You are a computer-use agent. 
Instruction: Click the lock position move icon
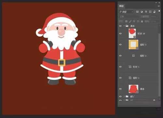[134, 21]
